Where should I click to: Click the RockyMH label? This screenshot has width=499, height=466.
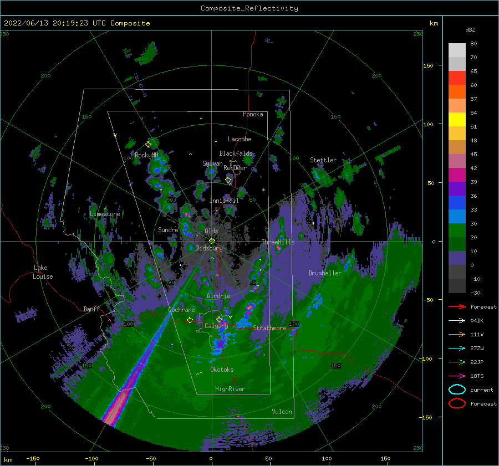(x=146, y=155)
